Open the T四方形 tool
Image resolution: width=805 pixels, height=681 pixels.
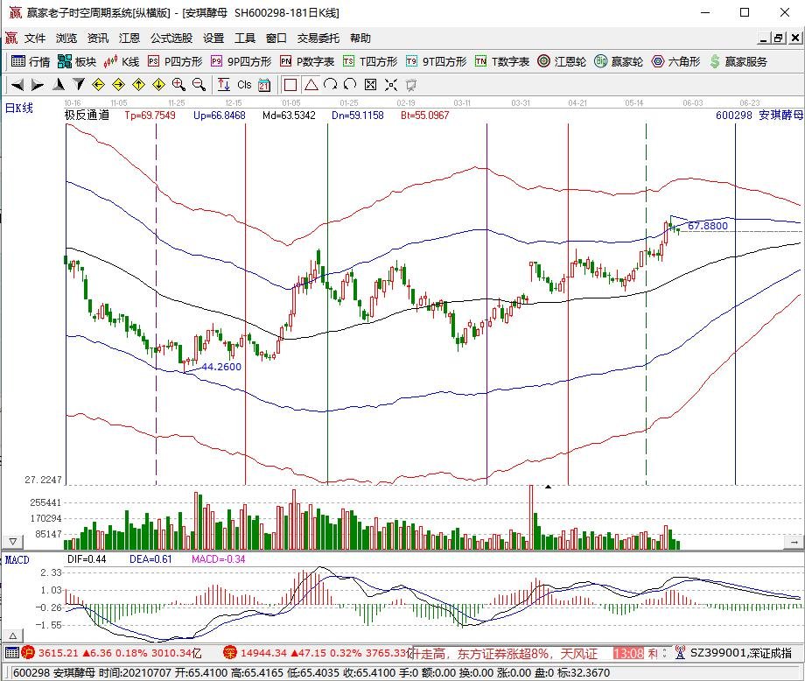pyautogui.click(x=370, y=61)
